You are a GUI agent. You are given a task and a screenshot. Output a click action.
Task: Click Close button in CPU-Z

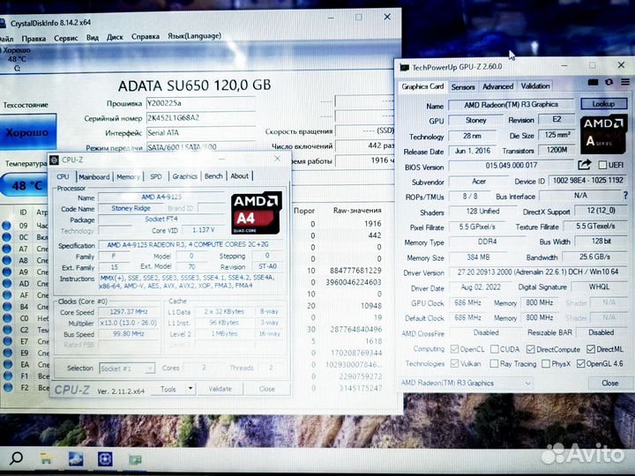[267, 389]
